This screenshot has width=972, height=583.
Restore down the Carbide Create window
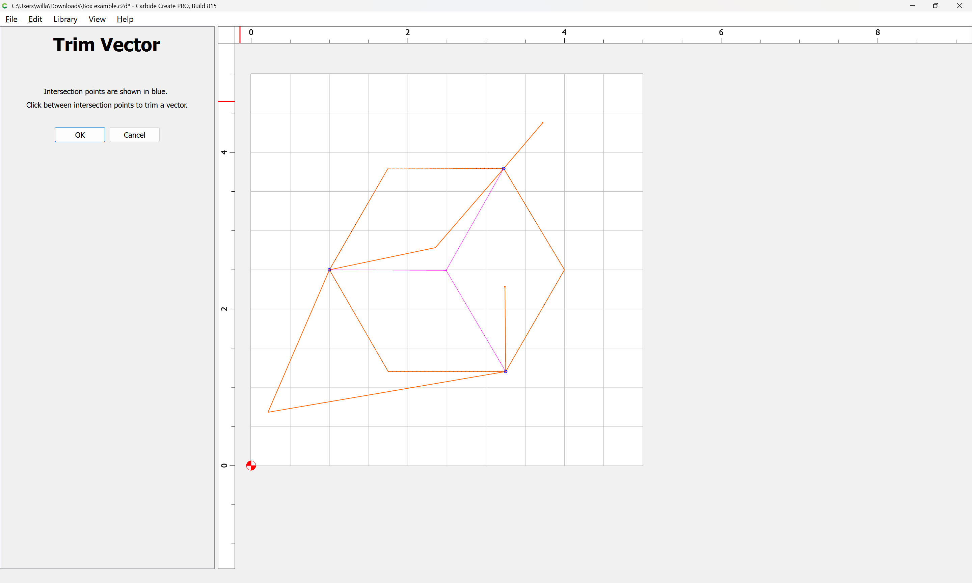pyautogui.click(x=936, y=6)
